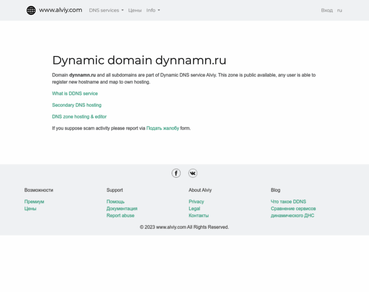Image resolution: width=369 pixels, height=292 pixels.
Task: Go to www.alviy.com home link
Action: coord(61,10)
